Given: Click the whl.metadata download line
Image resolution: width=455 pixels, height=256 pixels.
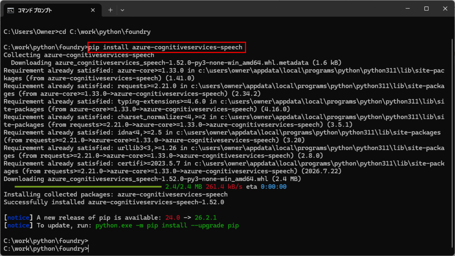Looking at the screenshot, I should pos(176,63).
